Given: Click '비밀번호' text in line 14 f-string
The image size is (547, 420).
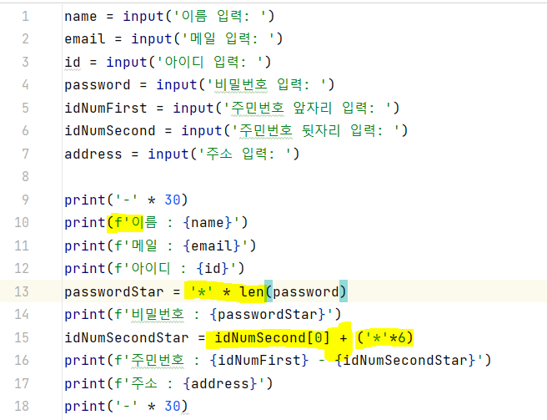Looking at the screenshot, I should tap(158, 315).
